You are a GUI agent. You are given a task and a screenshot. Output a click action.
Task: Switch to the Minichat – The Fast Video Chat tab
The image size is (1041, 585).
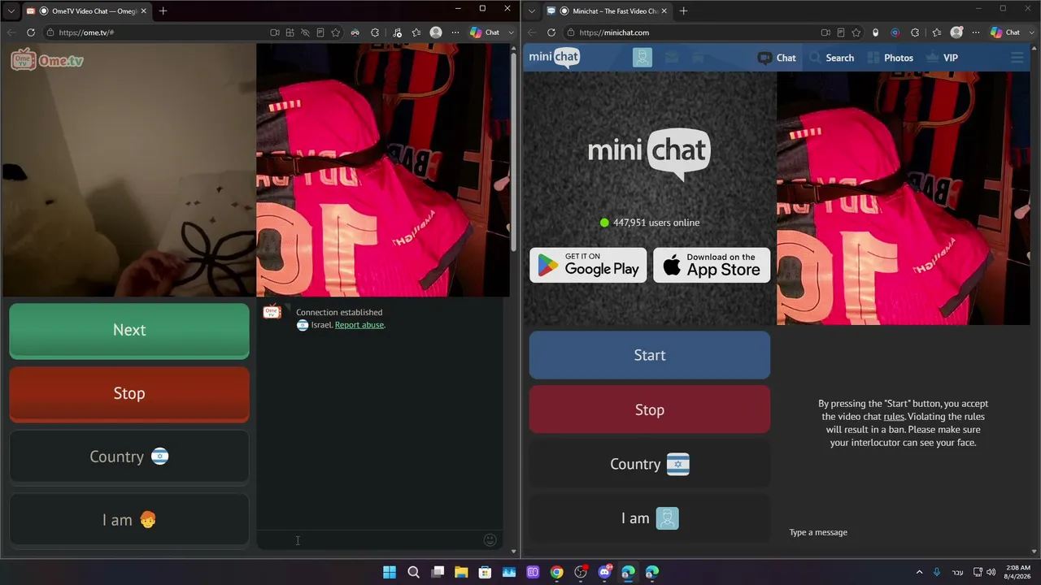tap(608, 11)
